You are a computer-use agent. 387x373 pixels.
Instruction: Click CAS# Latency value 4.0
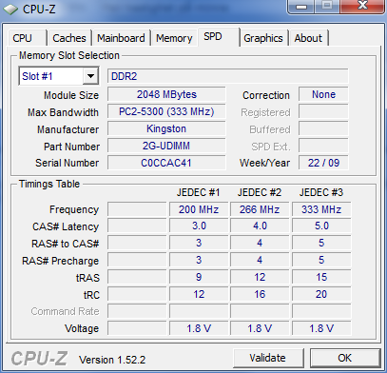pos(260,226)
